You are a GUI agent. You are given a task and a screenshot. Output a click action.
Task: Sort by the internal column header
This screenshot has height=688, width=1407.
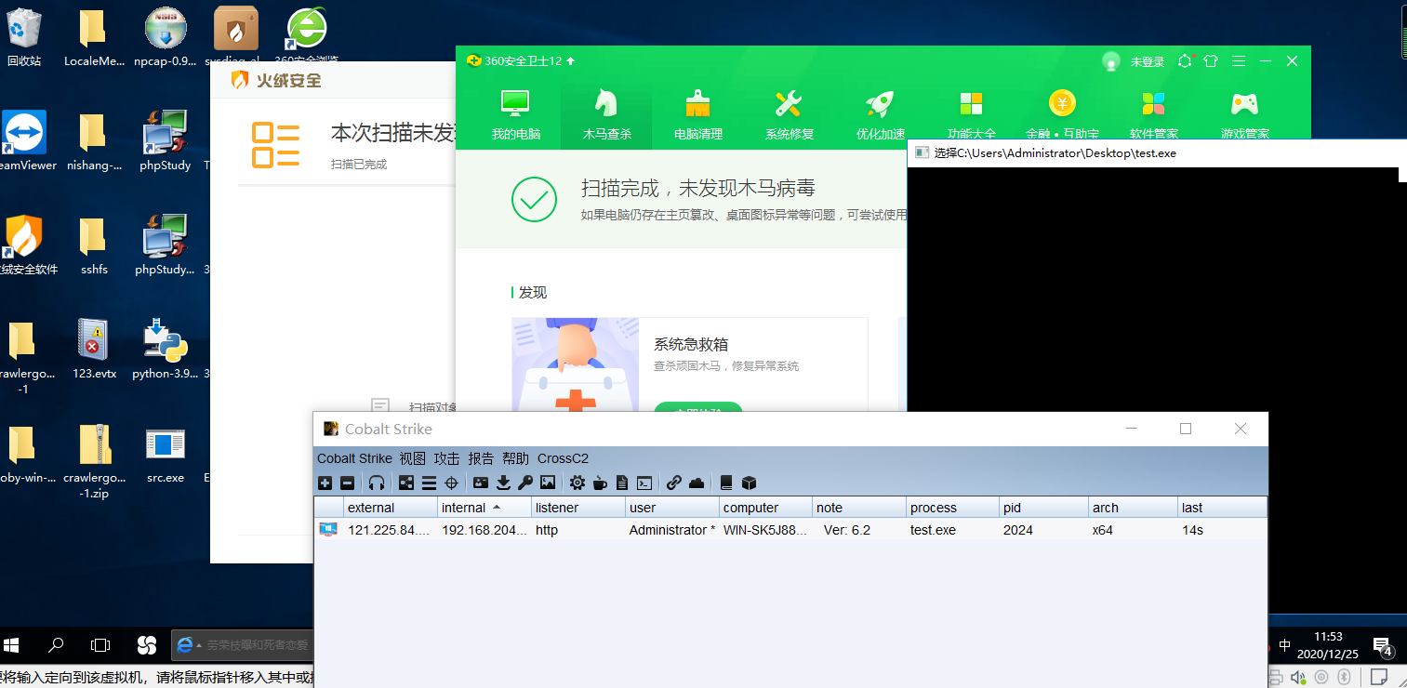coord(484,508)
